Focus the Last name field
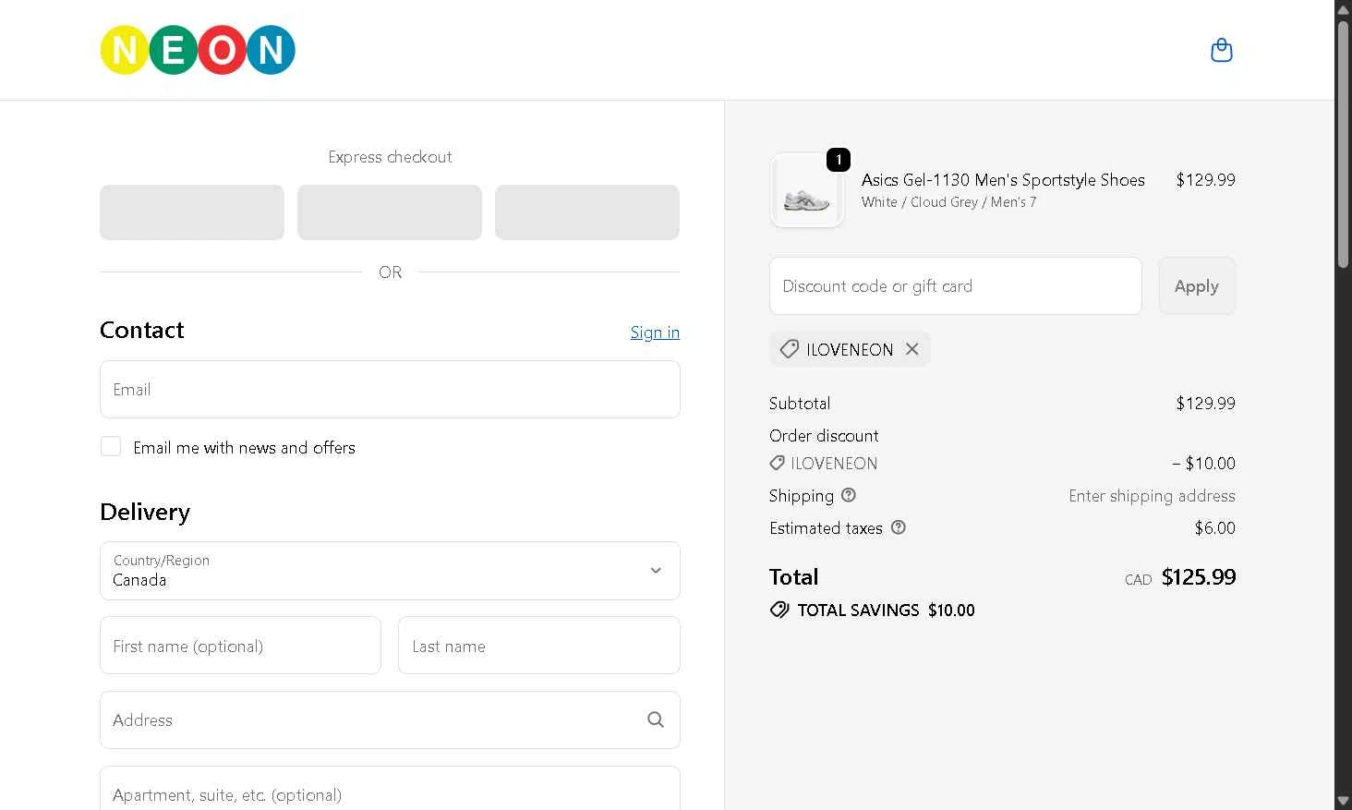 click(x=539, y=646)
